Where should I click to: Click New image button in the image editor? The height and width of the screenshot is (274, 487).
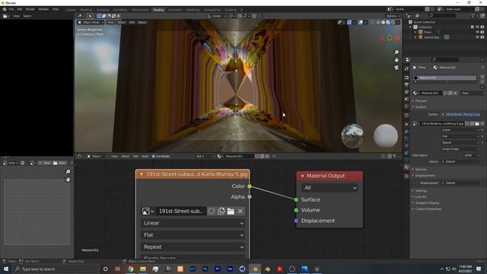tap(45, 163)
